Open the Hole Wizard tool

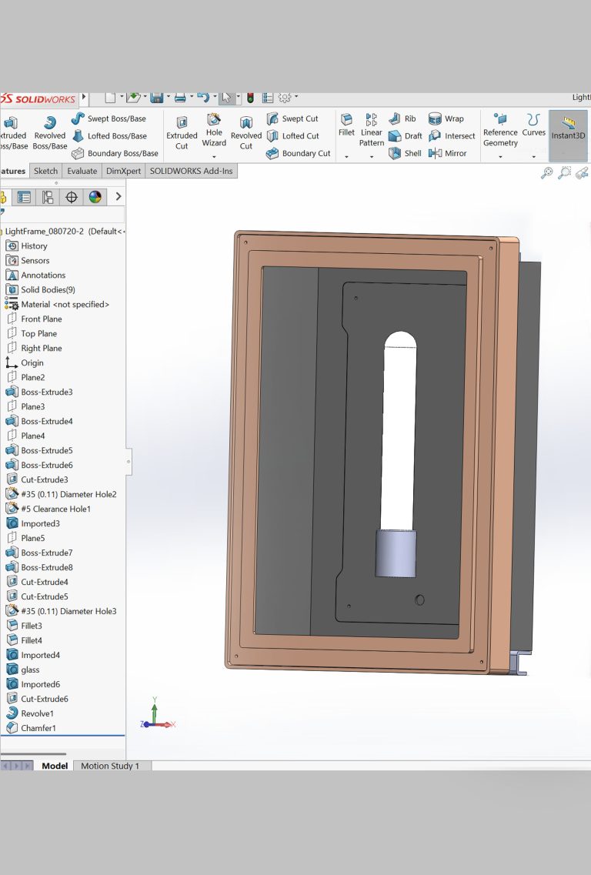click(214, 129)
